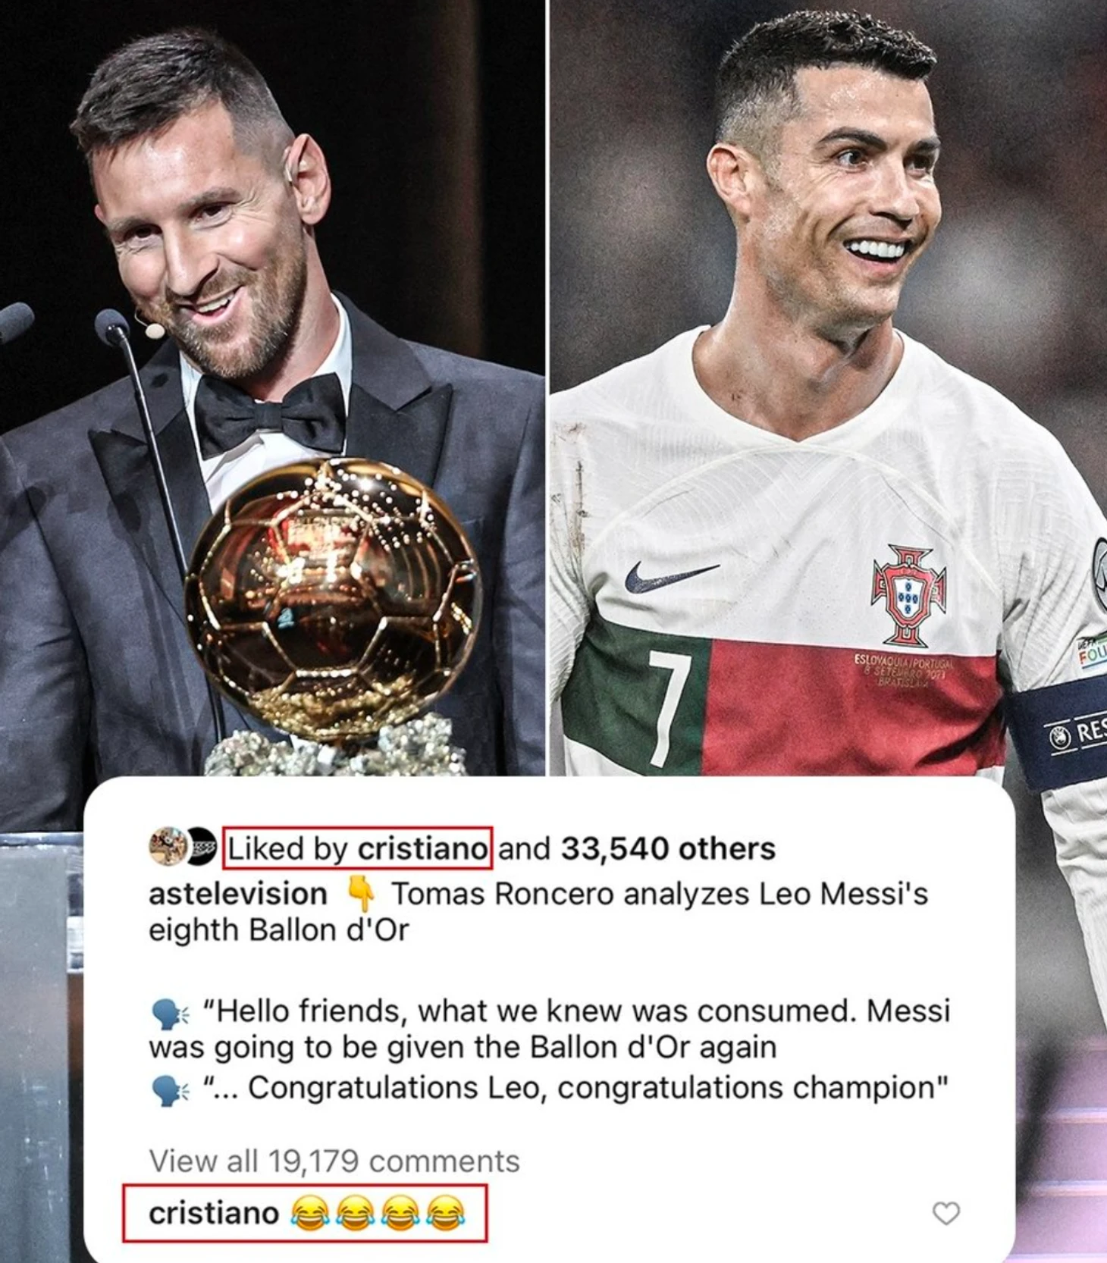Screen dimensions: 1107x1263
Task: Click the Nike swoosh on the white jersey
Action: coord(670,577)
